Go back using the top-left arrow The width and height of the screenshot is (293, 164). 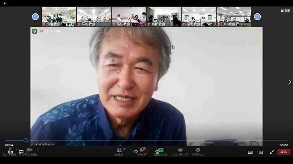tap(5, 3)
